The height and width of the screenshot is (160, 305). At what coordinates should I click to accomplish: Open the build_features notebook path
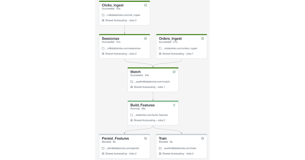point(151,115)
